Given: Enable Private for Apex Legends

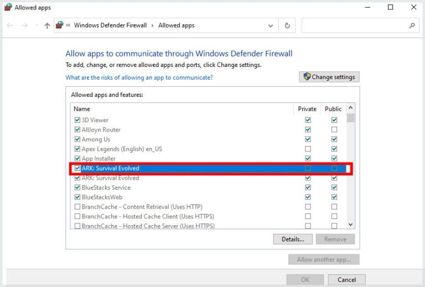Looking at the screenshot, I should 308,149.
